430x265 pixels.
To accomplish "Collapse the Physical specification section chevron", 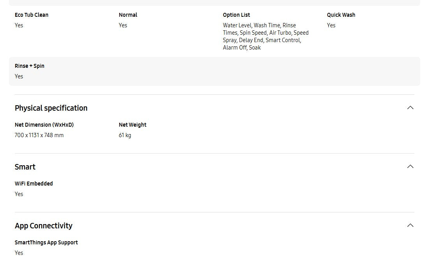I will (x=410, y=108).
